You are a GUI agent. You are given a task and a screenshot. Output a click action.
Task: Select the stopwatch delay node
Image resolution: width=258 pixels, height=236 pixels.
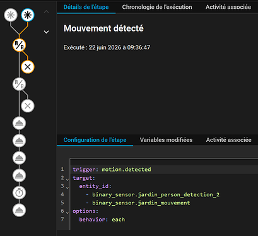tap(19, 192)
